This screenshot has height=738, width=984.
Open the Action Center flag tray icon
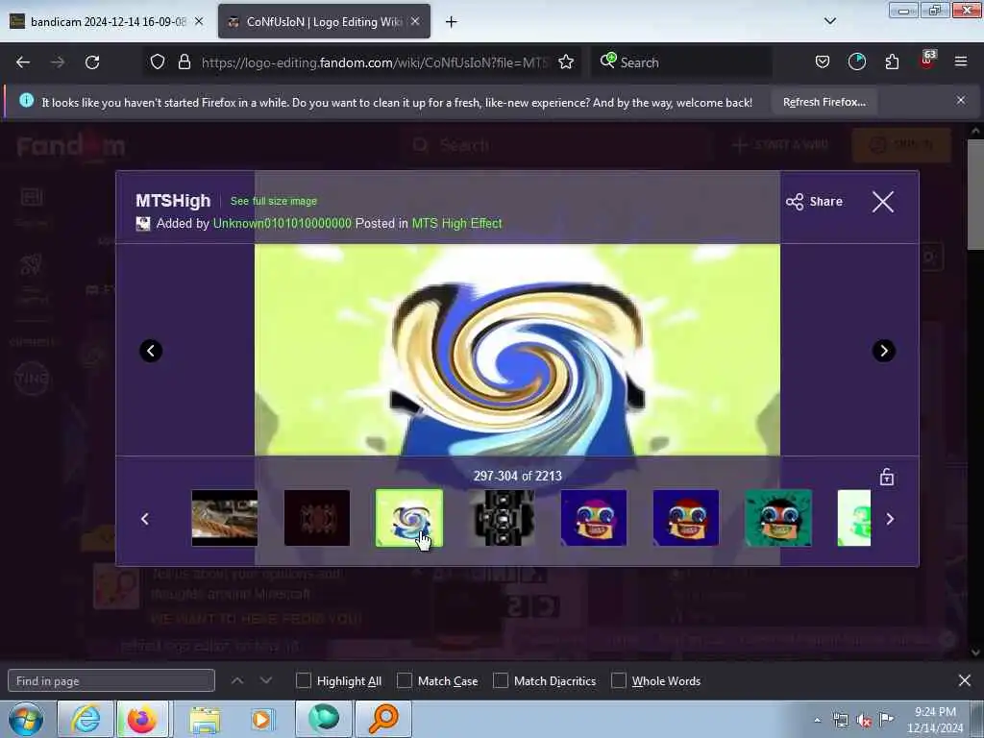(x=886, y=720)
